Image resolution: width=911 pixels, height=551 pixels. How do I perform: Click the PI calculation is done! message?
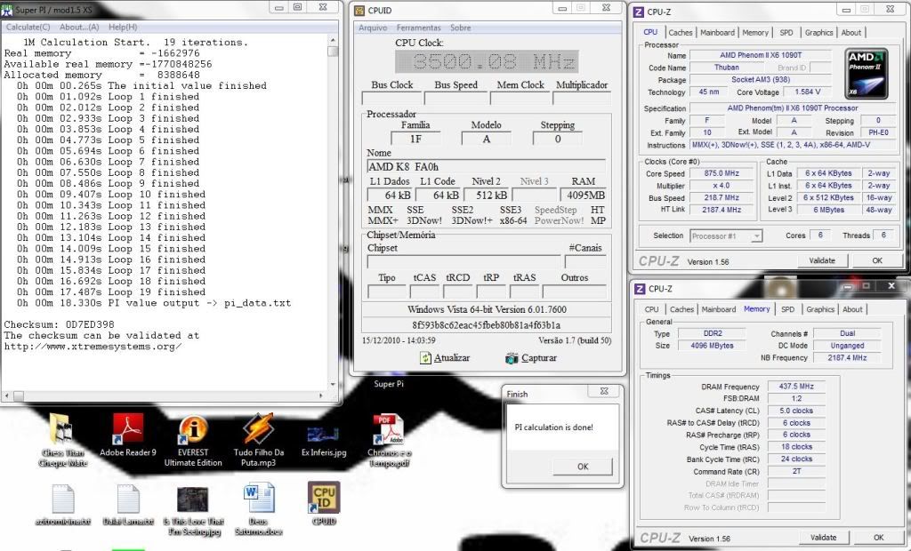(x=553, y=427)
